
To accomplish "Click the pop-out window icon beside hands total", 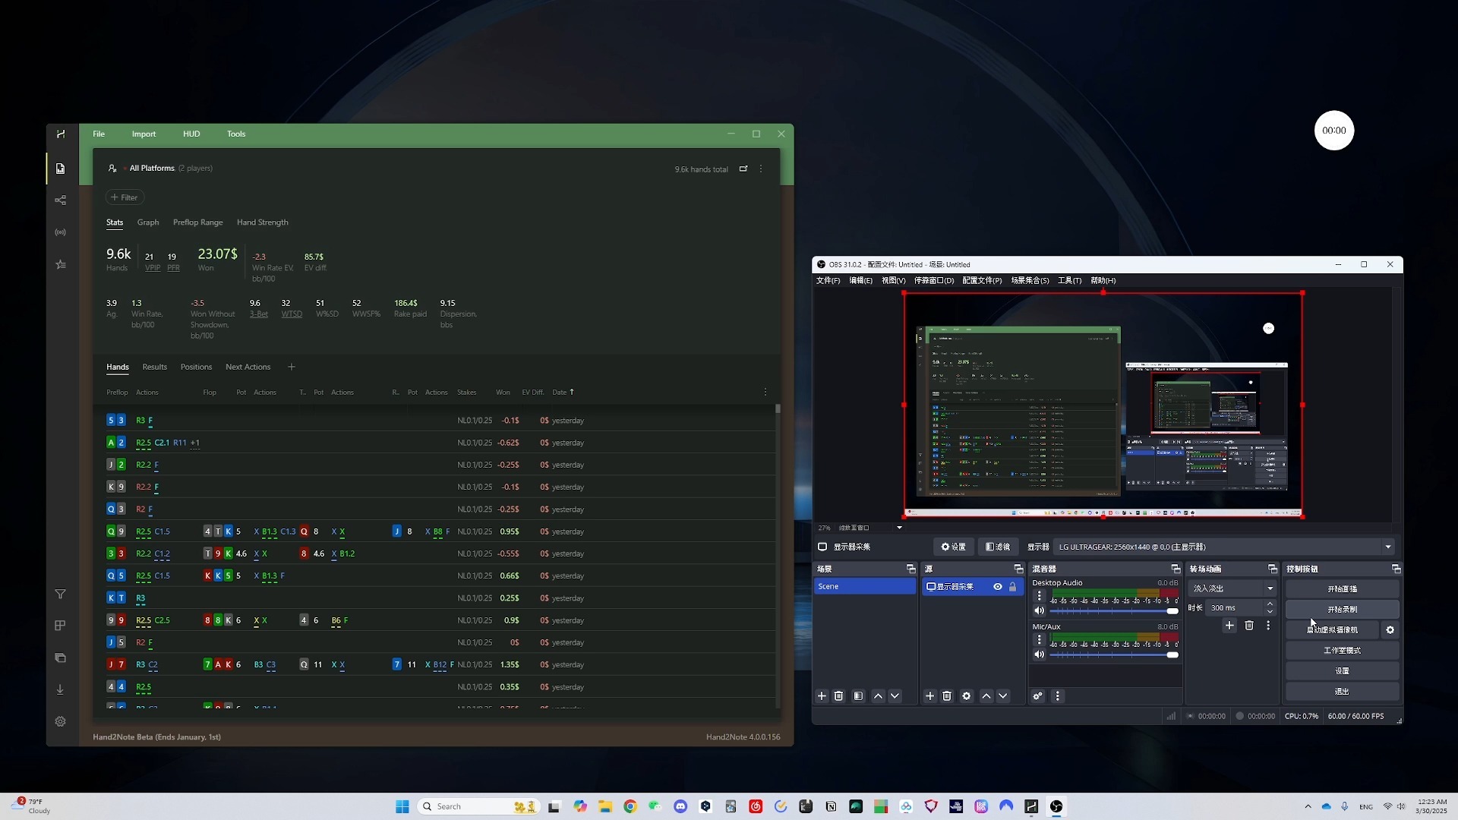I will click(743, 169).
